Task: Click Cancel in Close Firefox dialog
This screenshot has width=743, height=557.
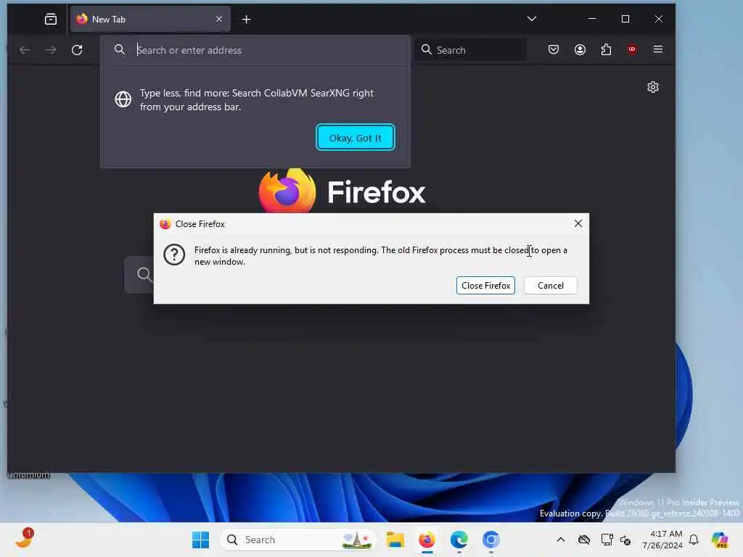Action: (x=551, y=286)
